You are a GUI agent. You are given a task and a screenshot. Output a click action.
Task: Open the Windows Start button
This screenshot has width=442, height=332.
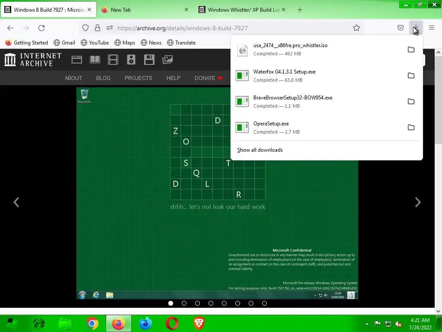click(x=11, y=323)
